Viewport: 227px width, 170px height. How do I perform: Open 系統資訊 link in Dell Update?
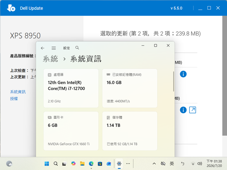point(18,92)
